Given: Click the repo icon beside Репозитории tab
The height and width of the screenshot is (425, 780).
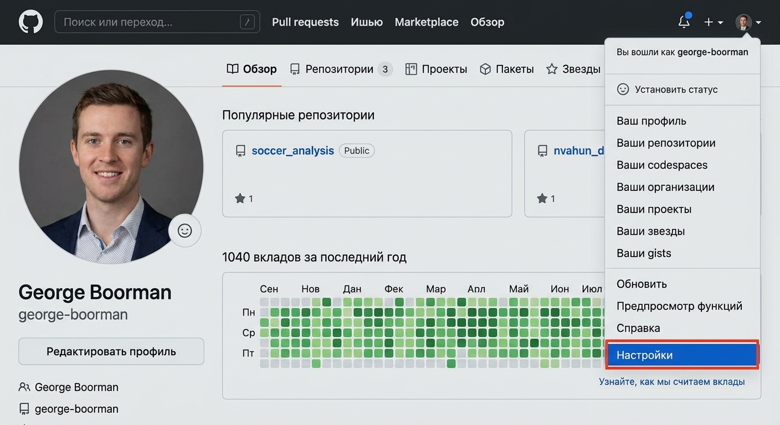Looking at the screenshot, I should pyautogui.click(x=295, y=69).
